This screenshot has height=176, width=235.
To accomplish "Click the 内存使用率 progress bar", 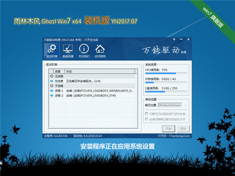I will tap(166, 82).
